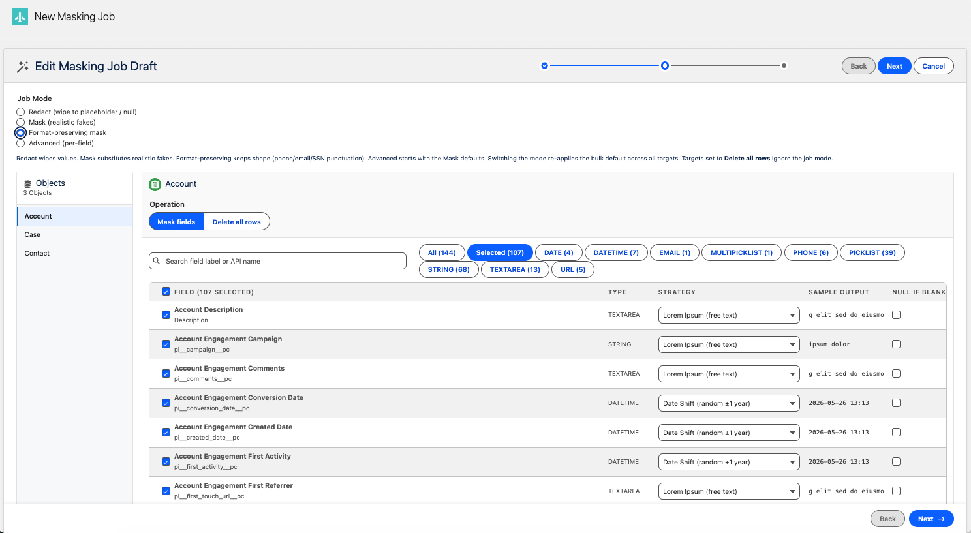
Task: Select the Account object in sidebar
Action: coord(75,217)
